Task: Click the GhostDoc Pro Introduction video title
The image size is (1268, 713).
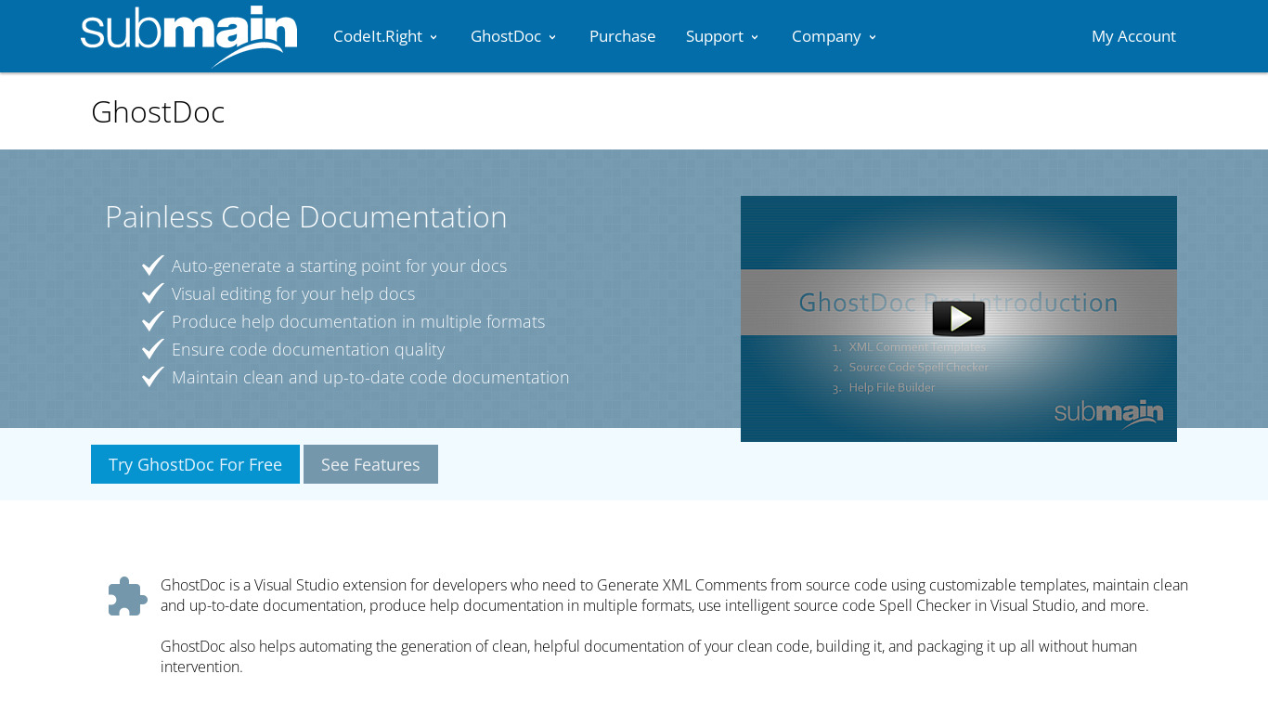Action: [x=958, y=303]
